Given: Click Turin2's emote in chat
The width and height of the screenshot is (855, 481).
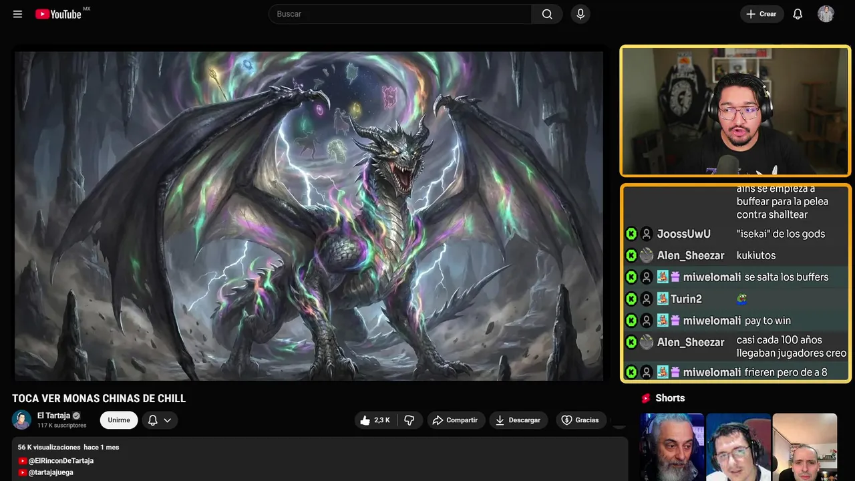Looking at the screenshot, I should pyautogui.click(x=741, y=299).
